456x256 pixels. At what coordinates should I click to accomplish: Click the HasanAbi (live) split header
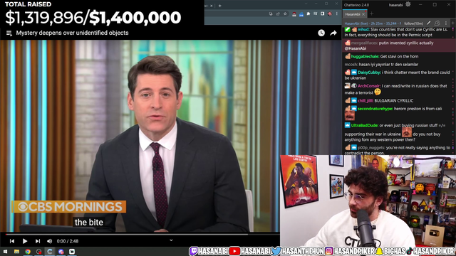[373, 23]
